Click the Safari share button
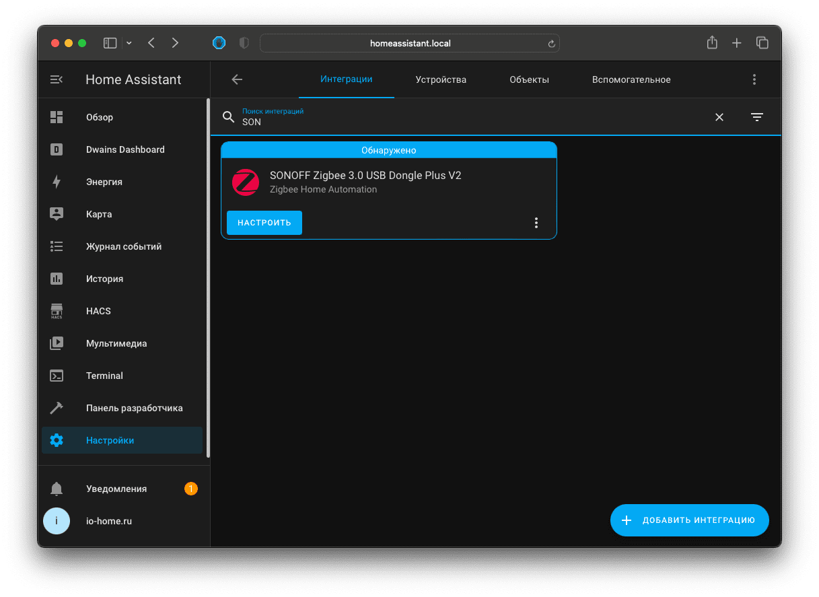 pos(712,42)
